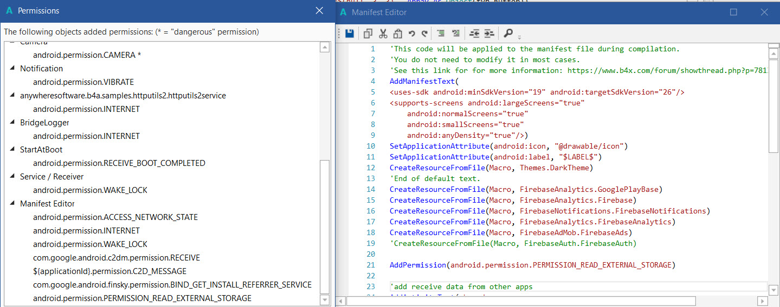Click the Notification group label

42,69
